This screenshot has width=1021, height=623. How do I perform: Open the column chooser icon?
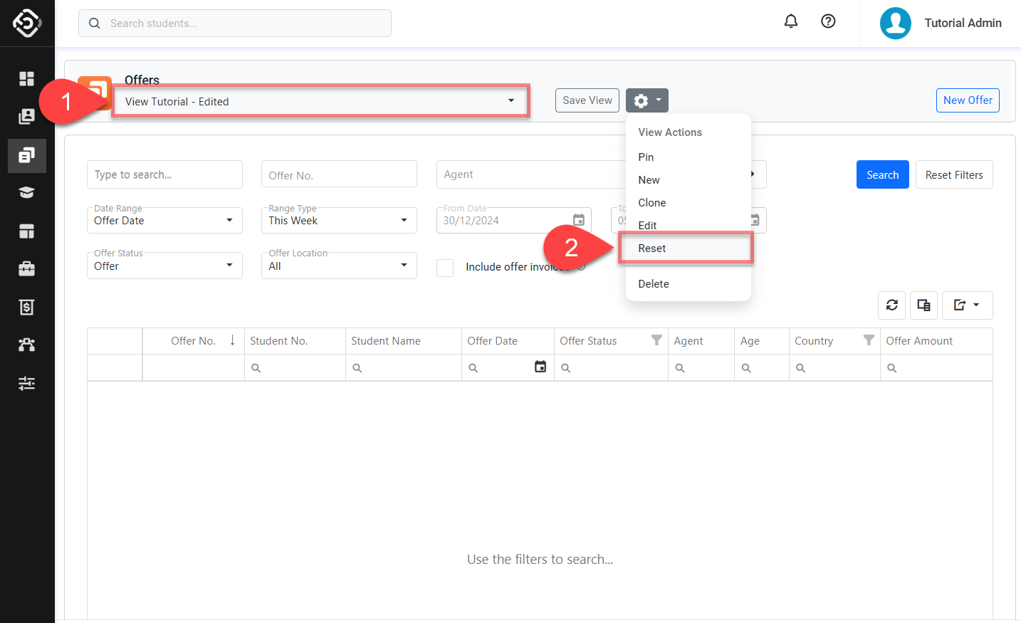[923, 305]
